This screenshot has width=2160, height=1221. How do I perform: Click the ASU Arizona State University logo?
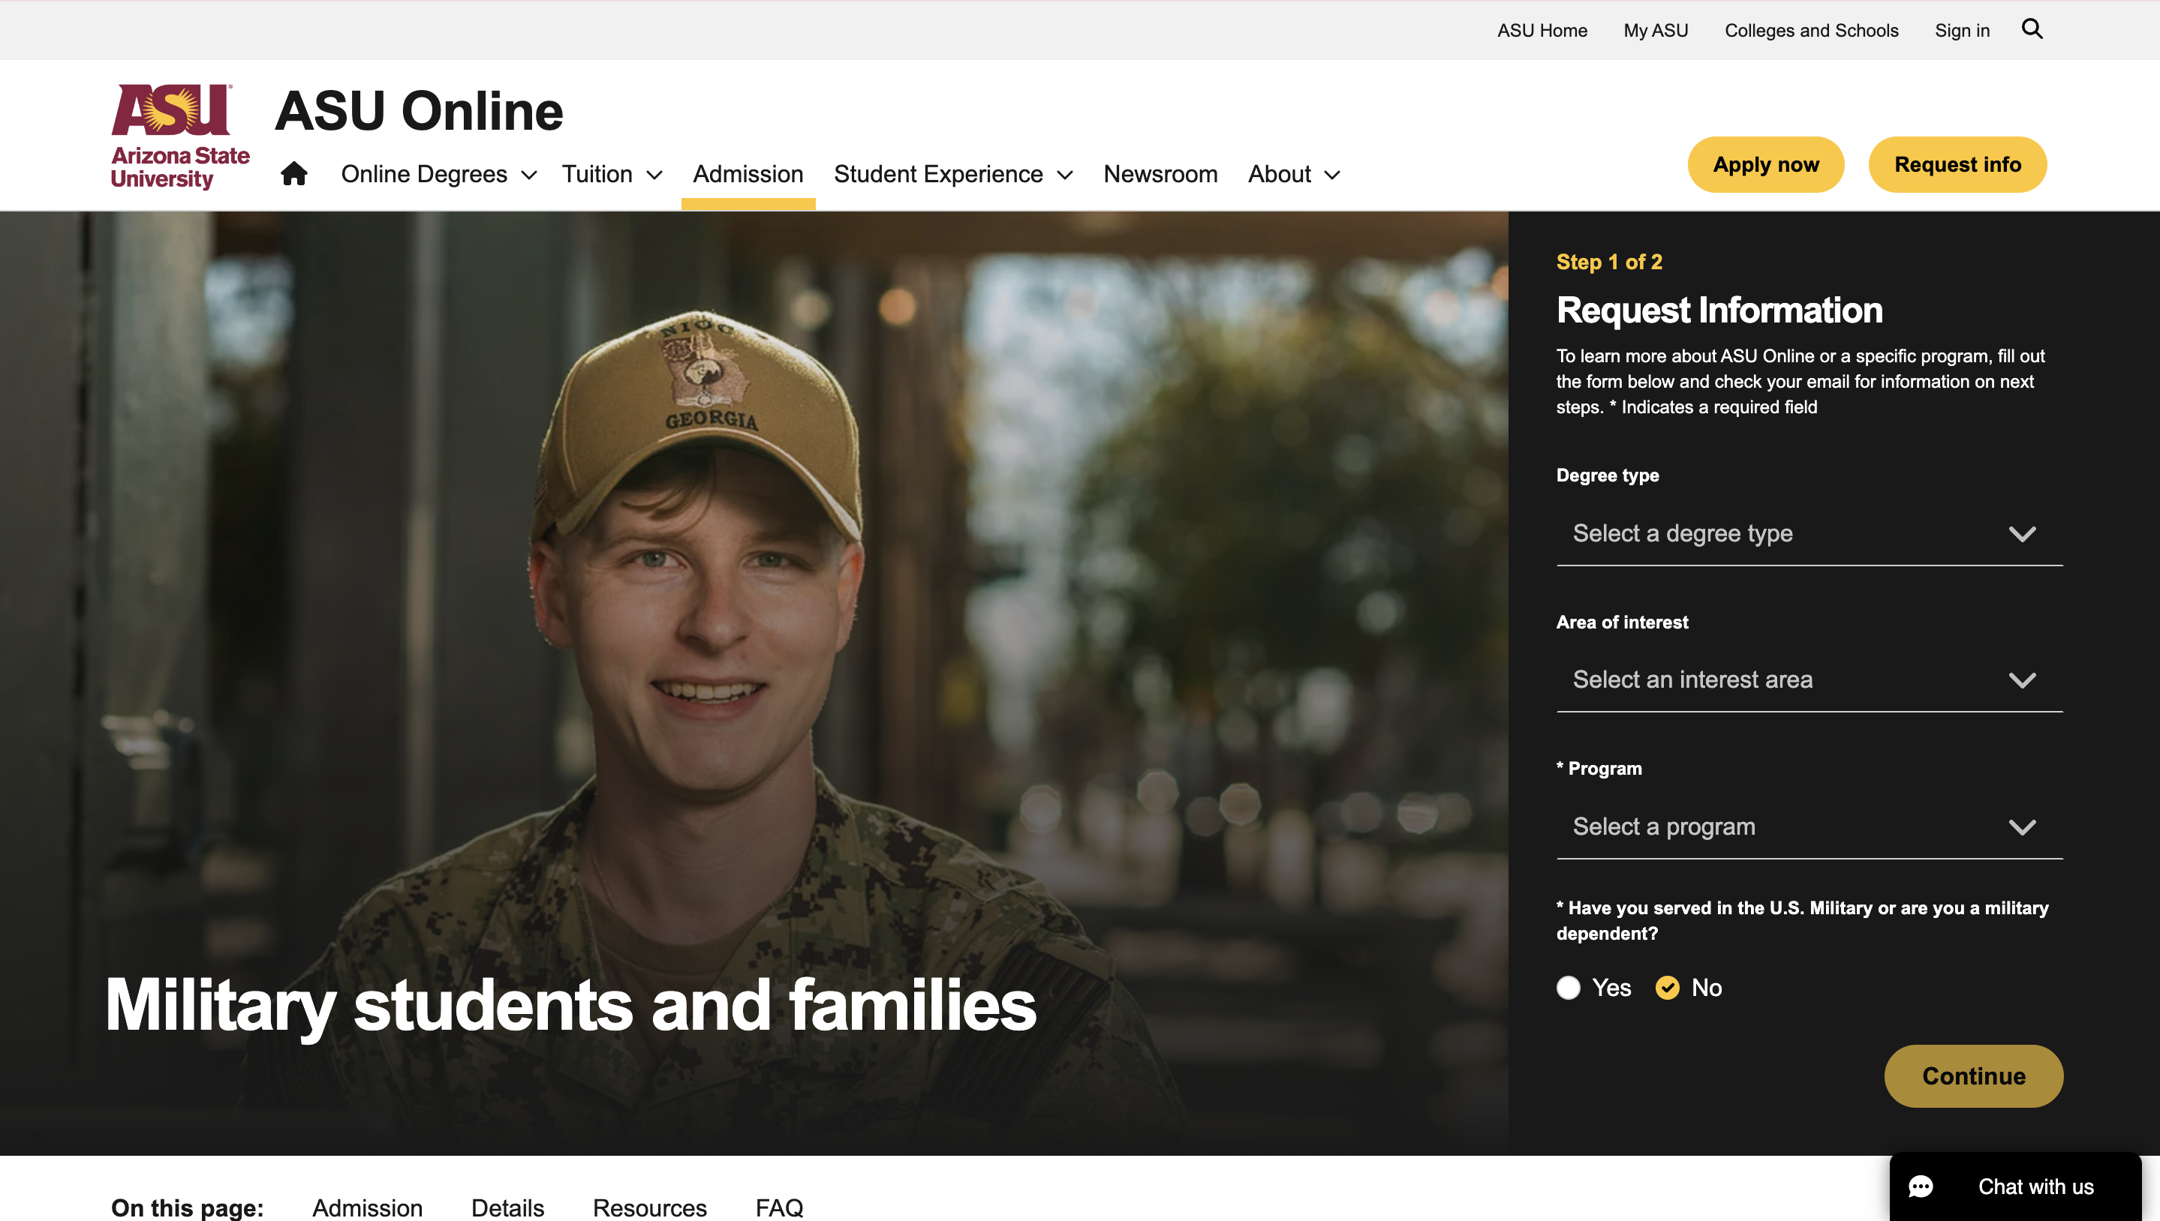point(180,136)
